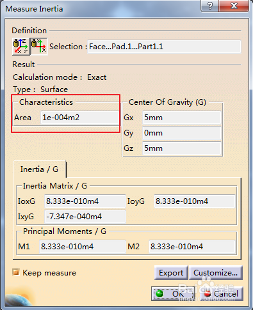Select the M1 principal moment field
The width and height of the screenshot is (253, 310).
[83, 247]
